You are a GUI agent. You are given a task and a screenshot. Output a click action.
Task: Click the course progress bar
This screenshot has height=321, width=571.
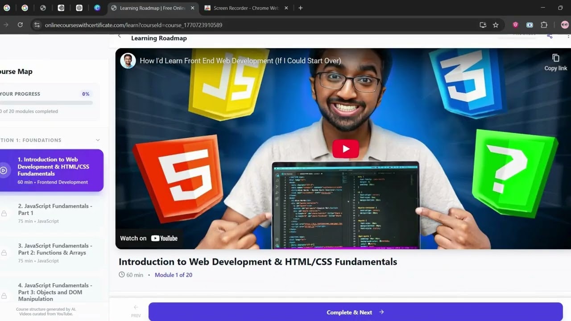pos(46,103)
